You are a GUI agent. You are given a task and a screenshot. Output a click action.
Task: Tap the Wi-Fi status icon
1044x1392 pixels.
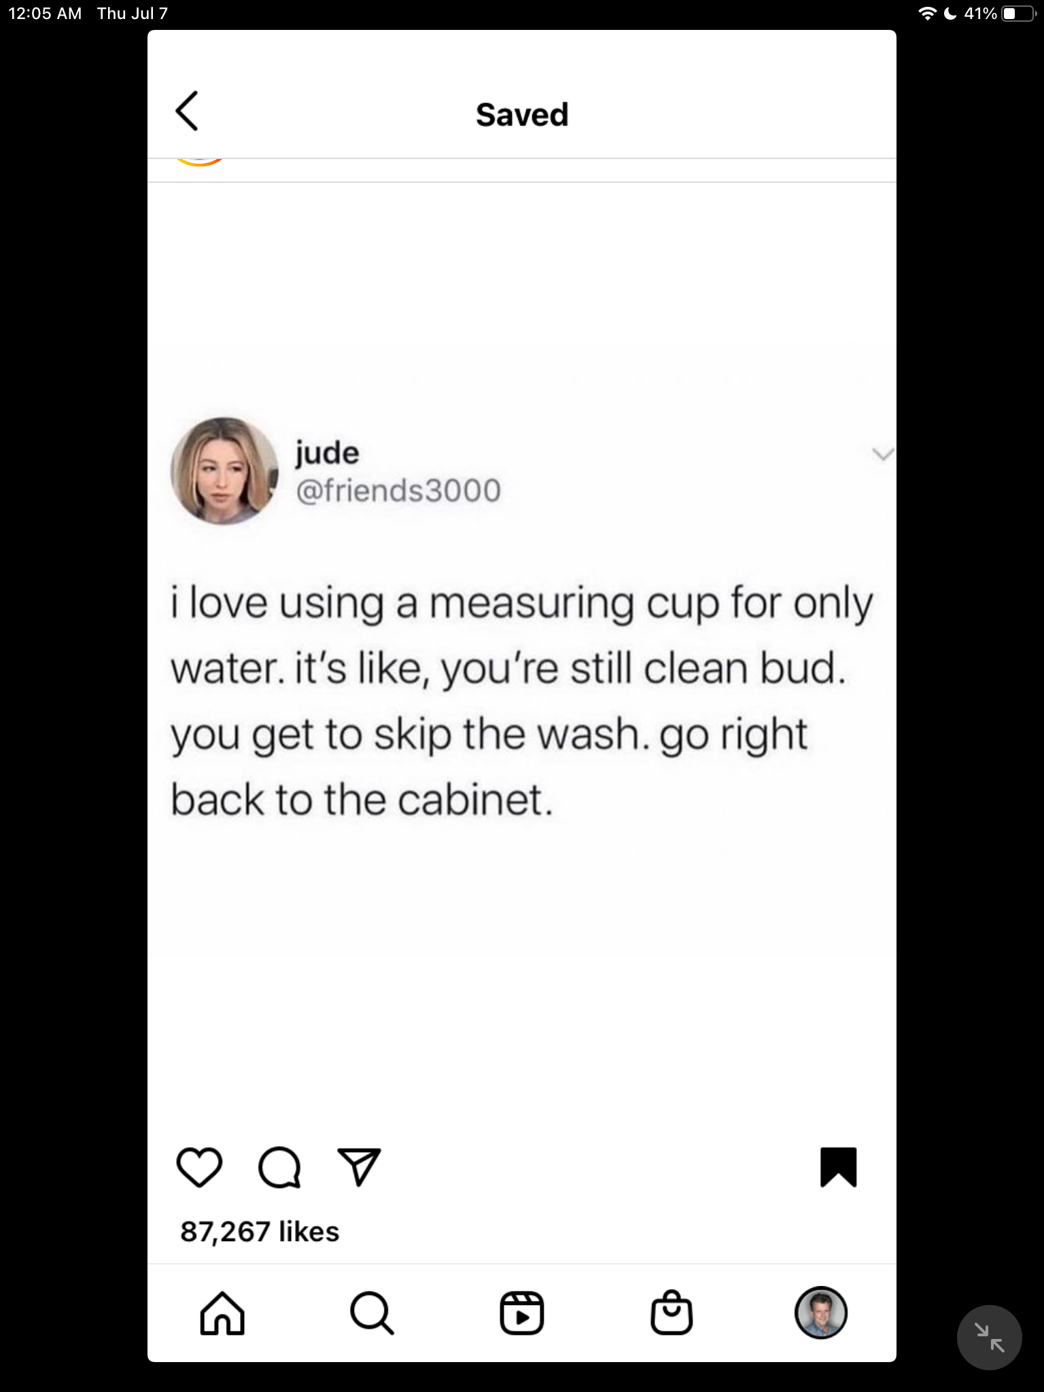[927, 14]
